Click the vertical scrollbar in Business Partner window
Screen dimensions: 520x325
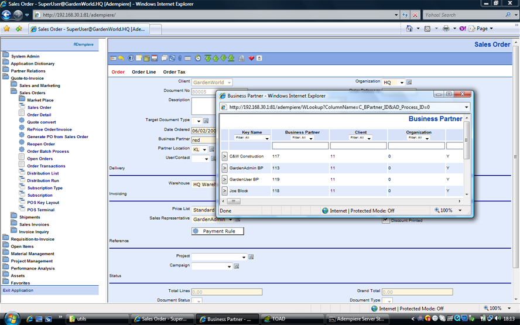(467, 156)
